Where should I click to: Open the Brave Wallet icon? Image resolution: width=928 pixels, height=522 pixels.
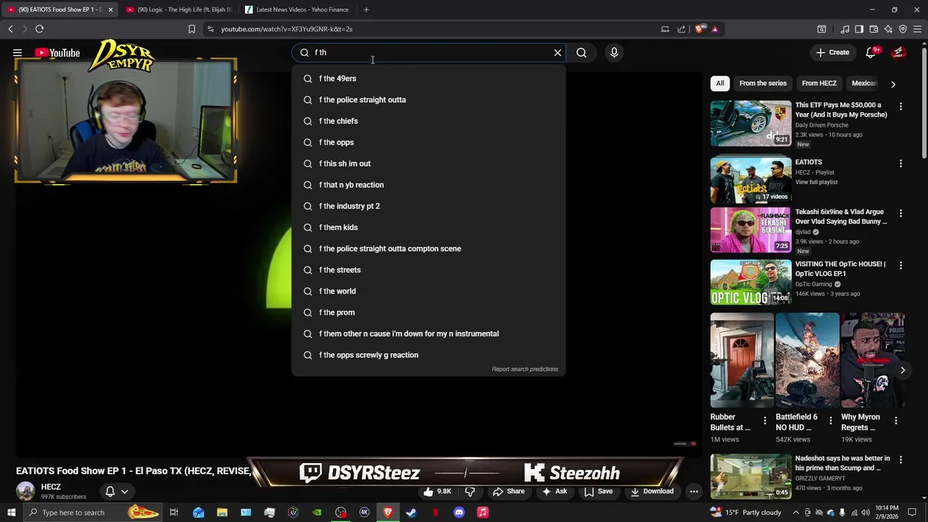874,29
